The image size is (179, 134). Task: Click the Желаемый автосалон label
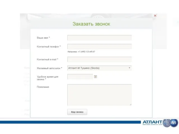coord(50,68)
